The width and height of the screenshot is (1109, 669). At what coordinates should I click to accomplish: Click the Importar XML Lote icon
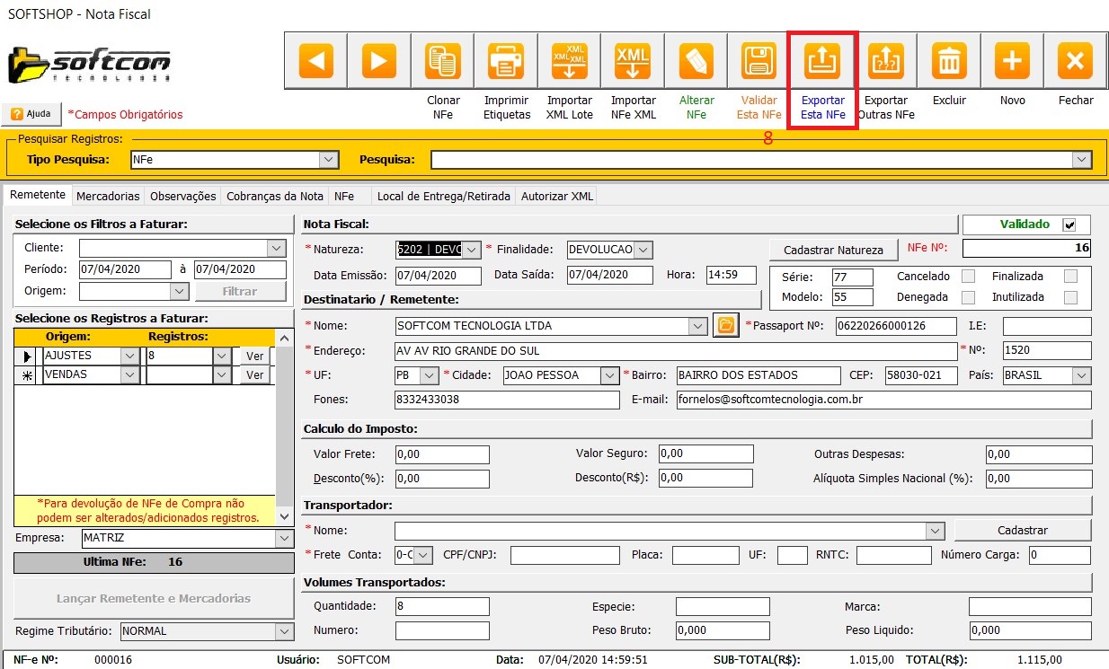569,61
